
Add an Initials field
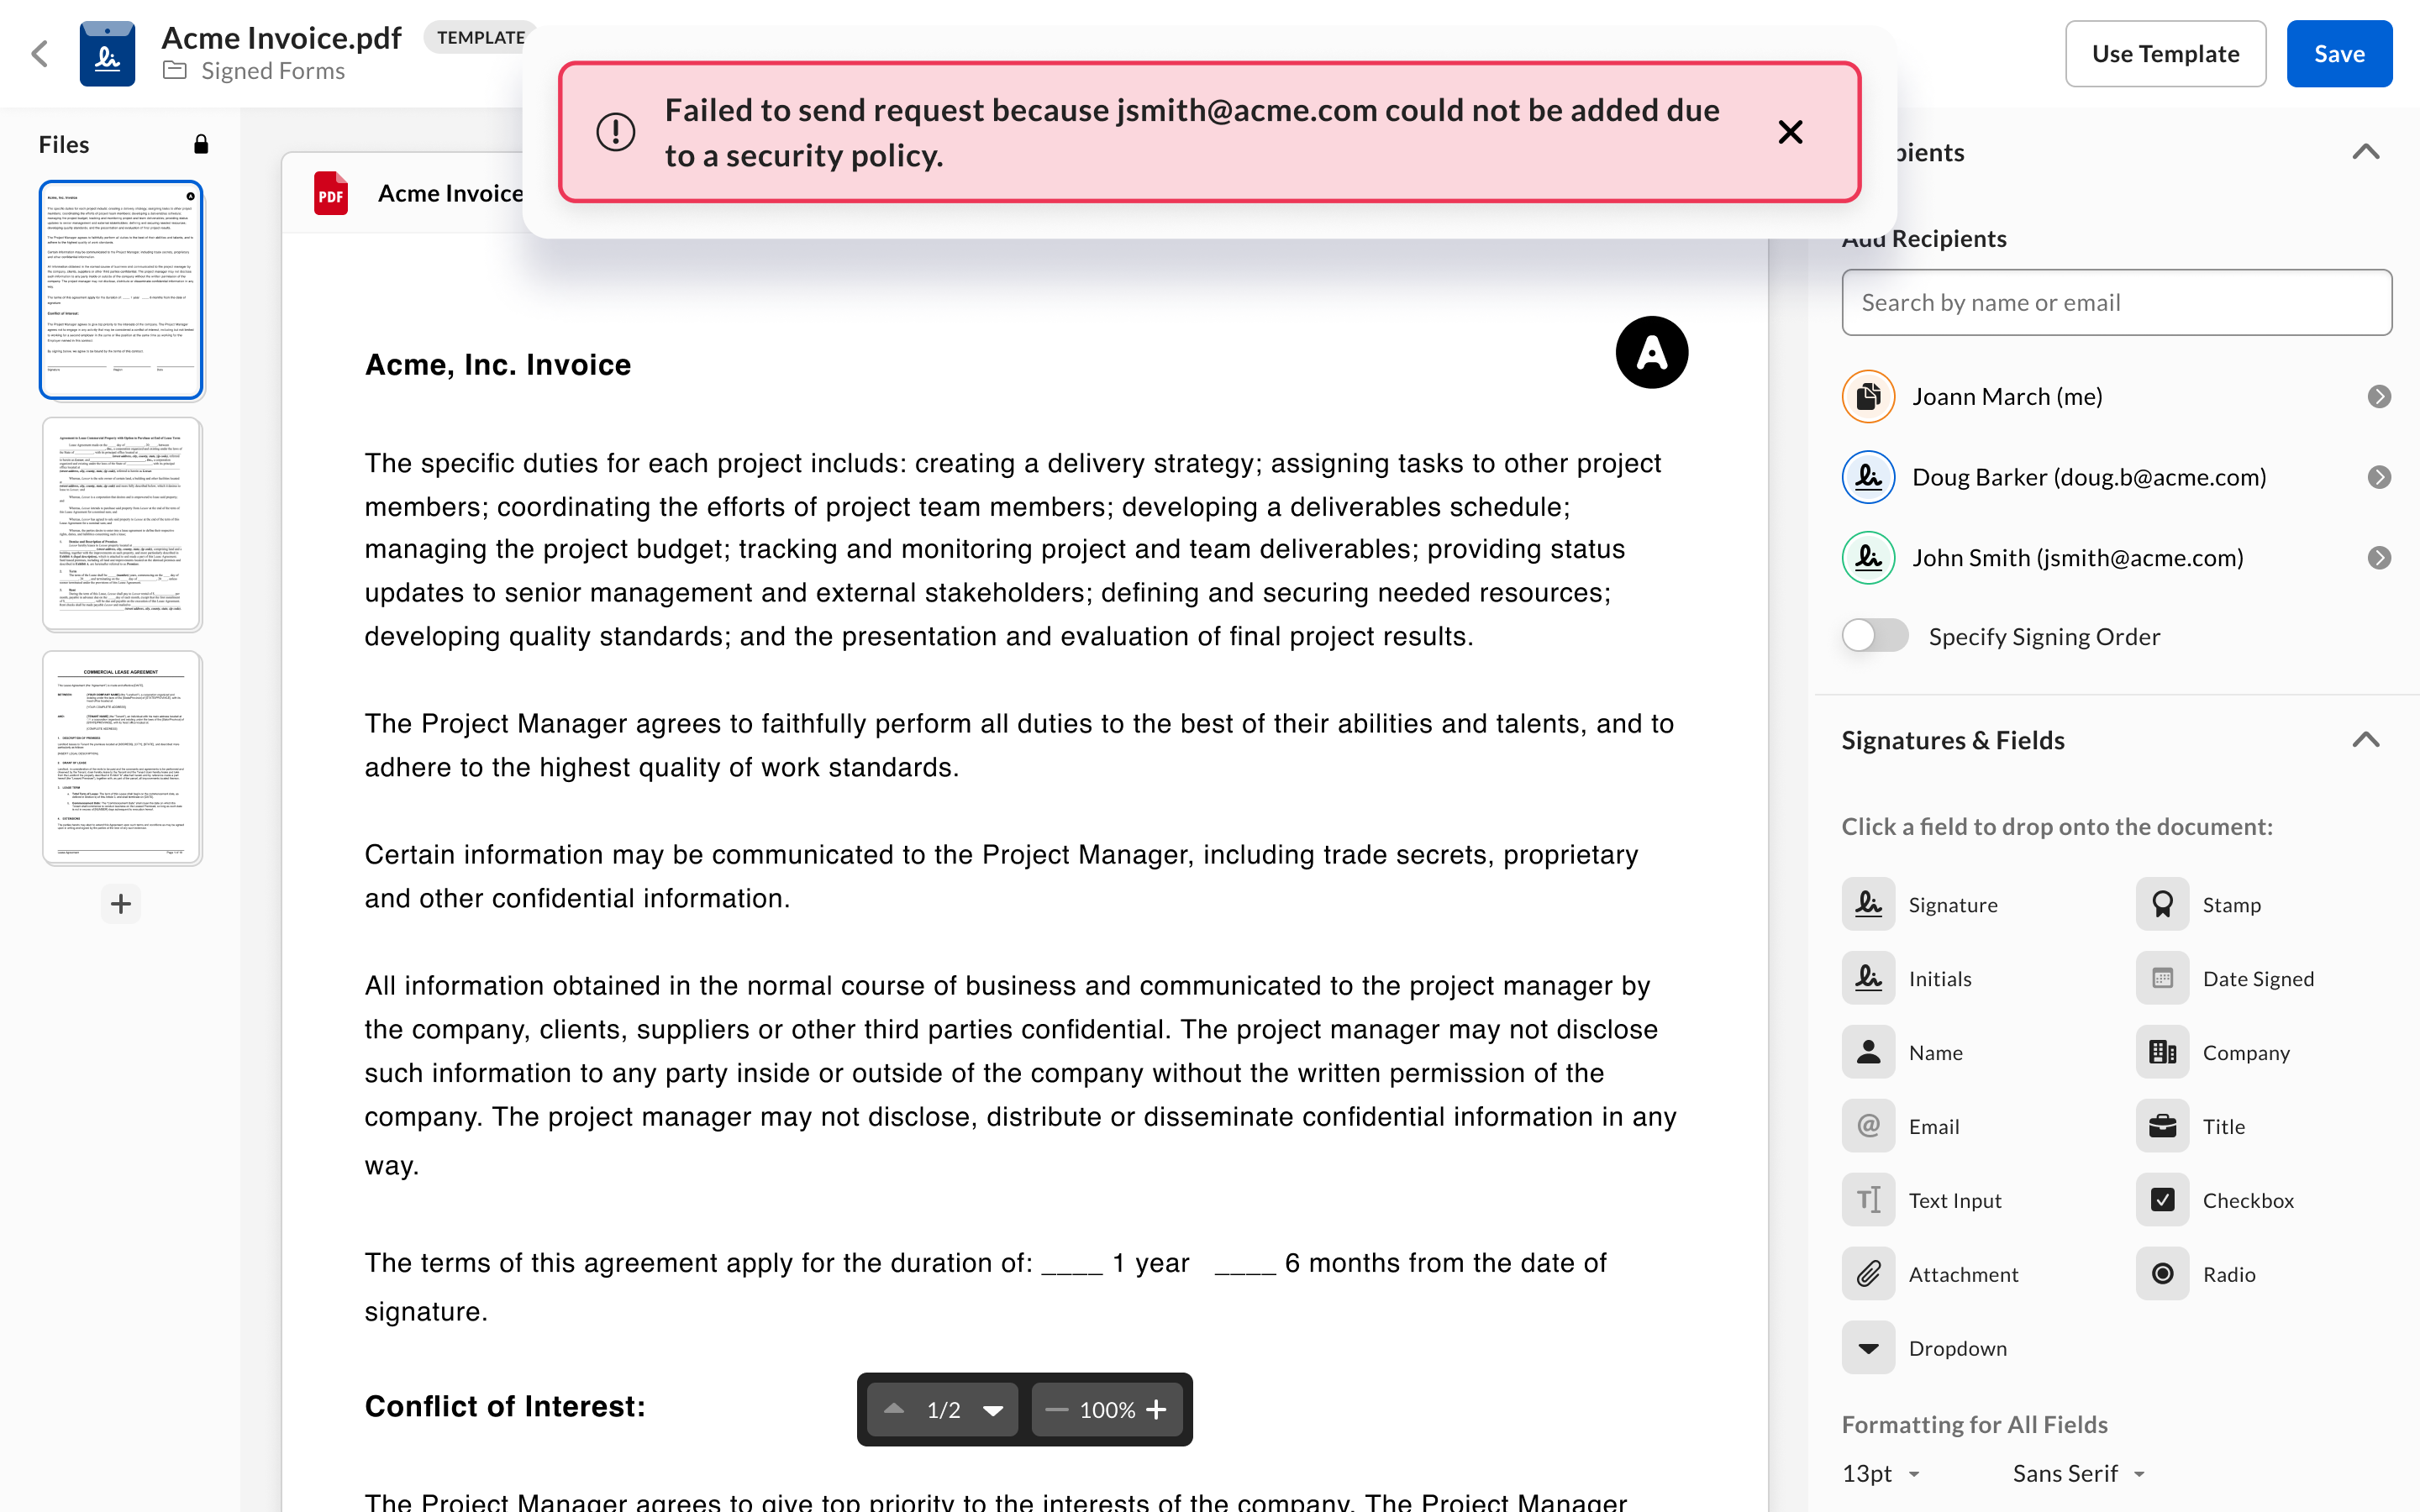pyautogui.click(x=1868, y=978)
